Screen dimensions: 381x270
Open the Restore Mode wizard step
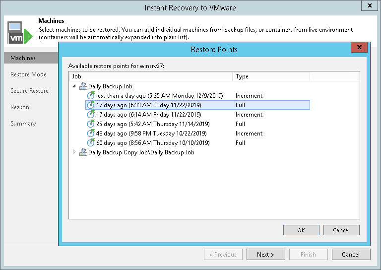pos(28,74)
